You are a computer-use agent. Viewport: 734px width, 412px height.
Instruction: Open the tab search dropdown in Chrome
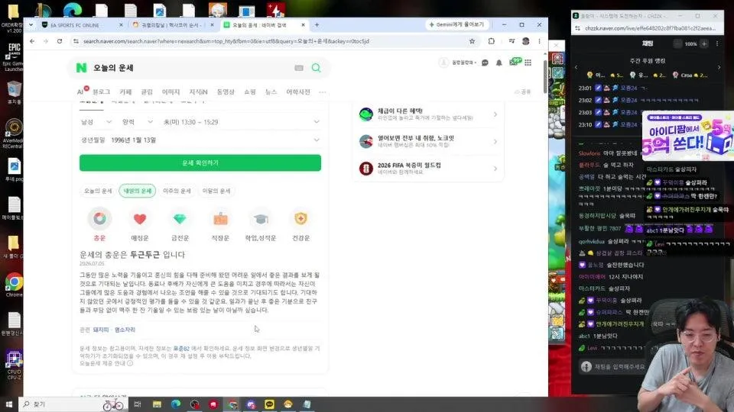(31, 24)
